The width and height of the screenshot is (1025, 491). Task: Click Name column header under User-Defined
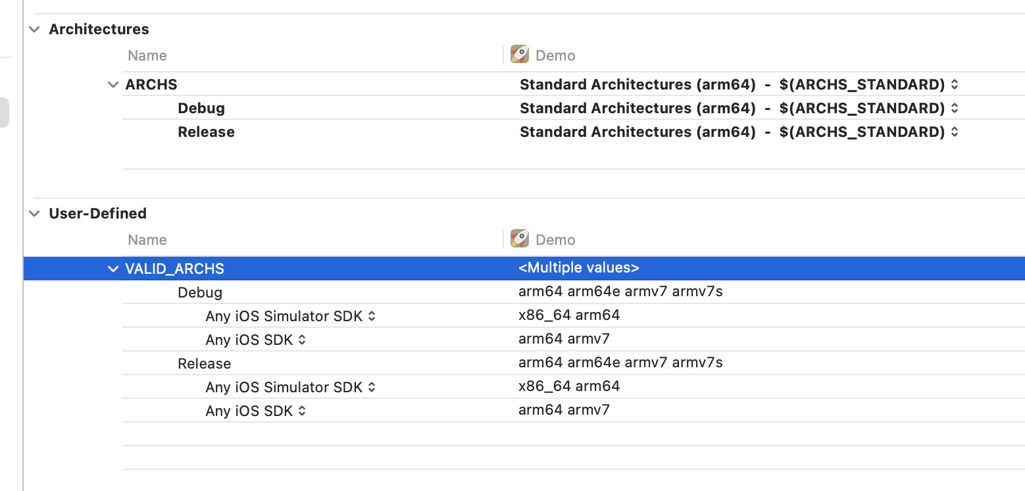tap(147, 240)
